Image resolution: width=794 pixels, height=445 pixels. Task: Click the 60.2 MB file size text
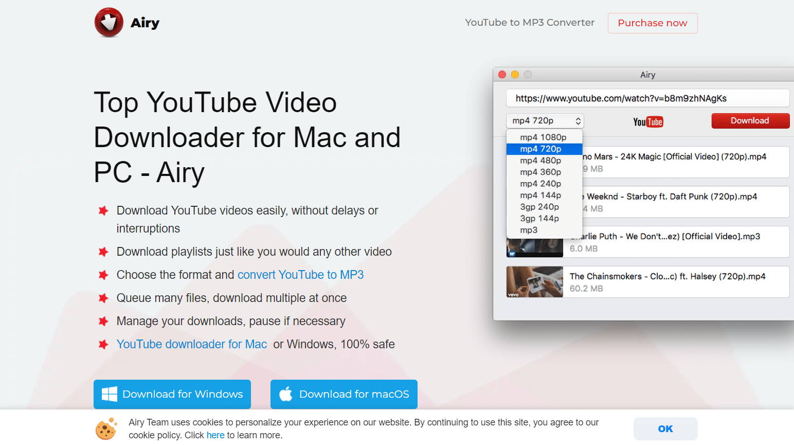click(x=586, y=289)
